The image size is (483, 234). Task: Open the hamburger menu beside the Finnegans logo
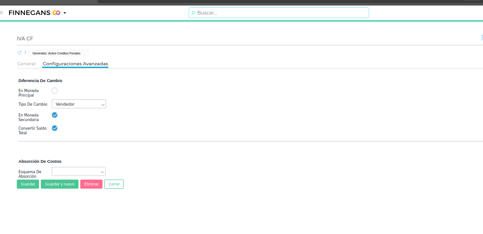(1, 13)
